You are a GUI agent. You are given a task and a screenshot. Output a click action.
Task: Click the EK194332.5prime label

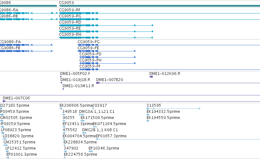(x=163, y=112)
